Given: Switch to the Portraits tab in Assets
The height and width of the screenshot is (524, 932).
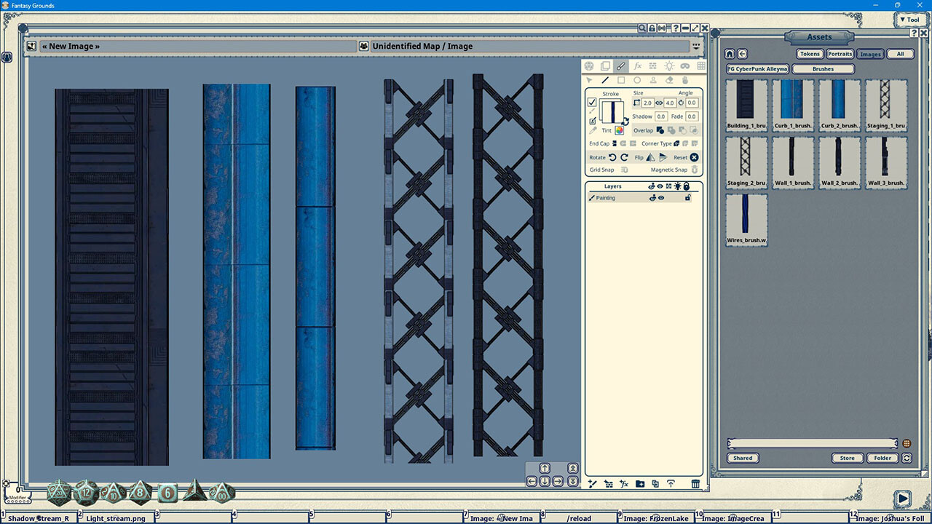Looking at the screenshot, I should [x=840, y=53].
